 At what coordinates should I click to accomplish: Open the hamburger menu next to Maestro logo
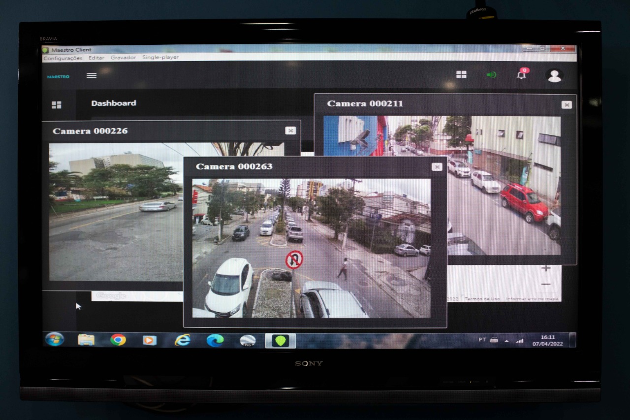(92, 76)
